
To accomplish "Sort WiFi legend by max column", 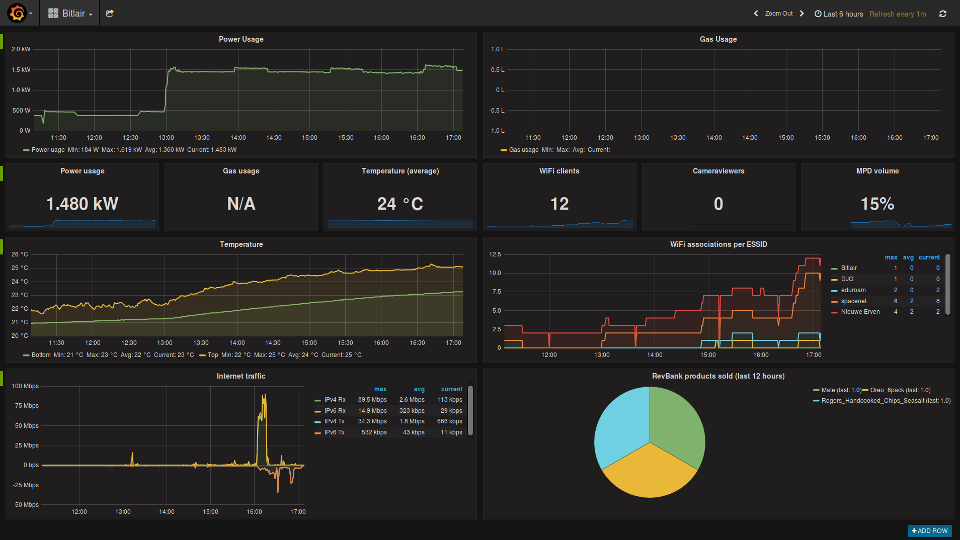I will click(x=891, y=257).
